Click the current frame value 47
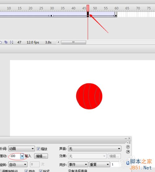The image size is (155, 172). coord(19,42)
